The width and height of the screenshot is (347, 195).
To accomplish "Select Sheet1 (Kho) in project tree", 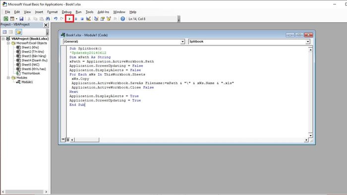I will coord(30,47).
